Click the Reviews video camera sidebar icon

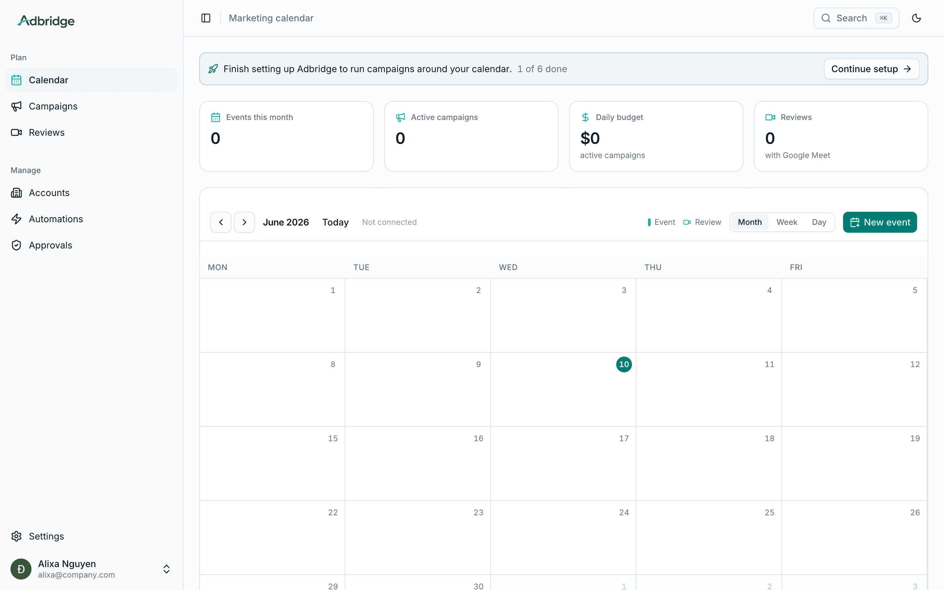16,132
